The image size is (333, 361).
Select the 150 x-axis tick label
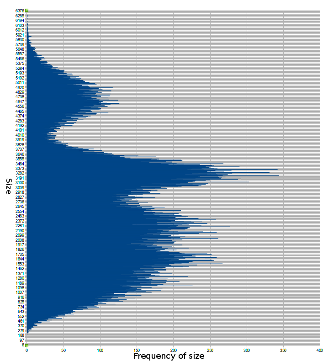click(x=137, y=350)
